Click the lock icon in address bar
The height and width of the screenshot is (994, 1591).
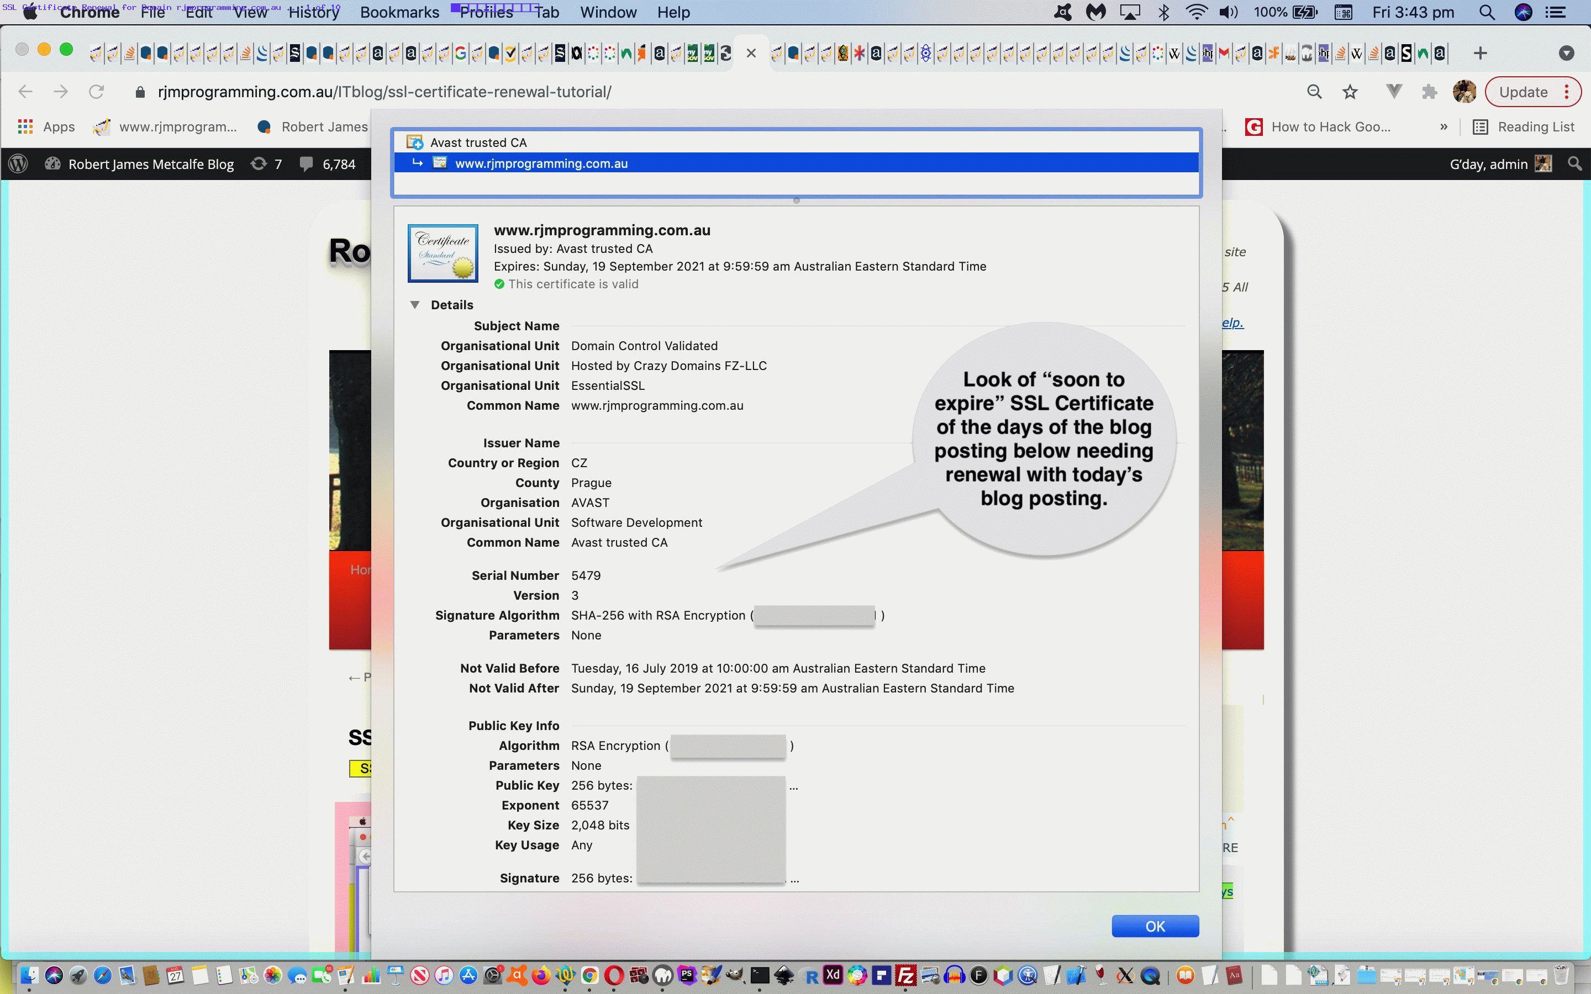139,92
